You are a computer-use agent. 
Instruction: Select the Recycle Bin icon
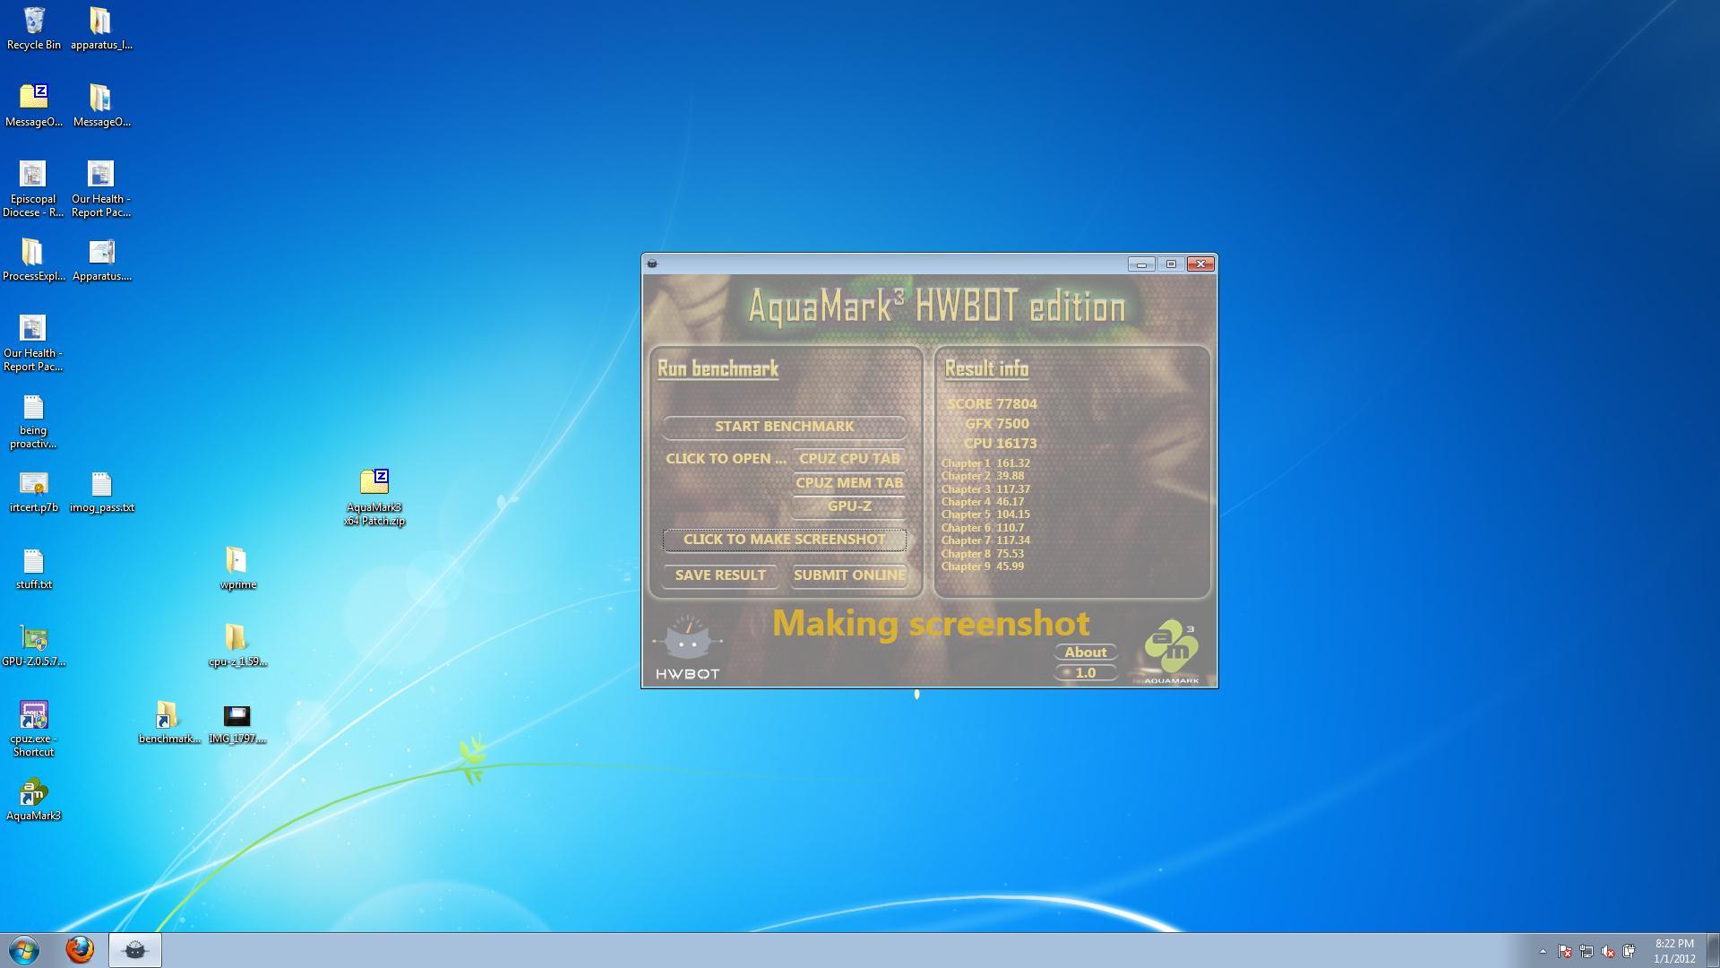click(x=34, y=29)
